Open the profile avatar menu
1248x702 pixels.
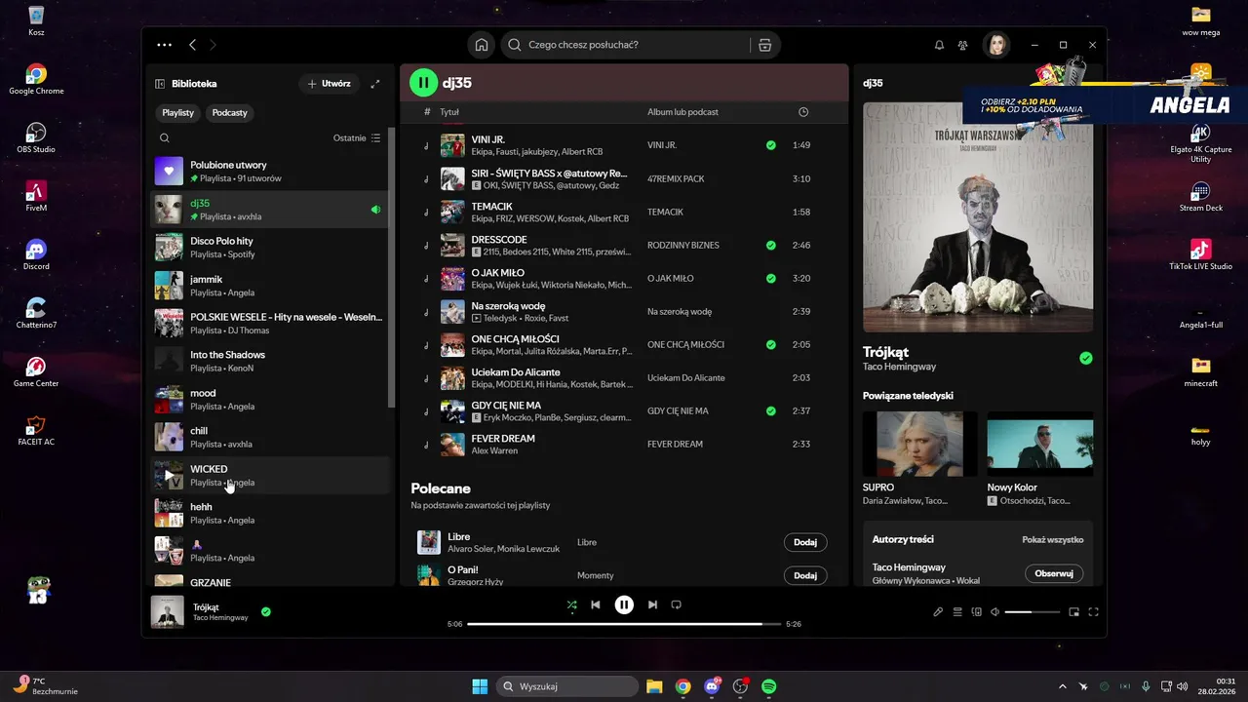[996, 45]
